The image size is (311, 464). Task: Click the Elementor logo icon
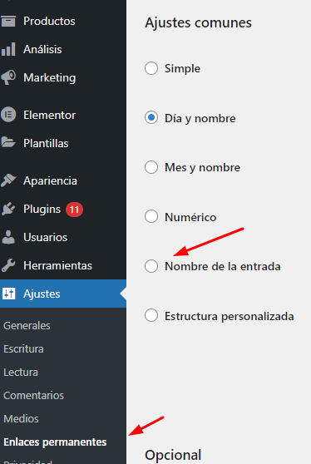8,115
